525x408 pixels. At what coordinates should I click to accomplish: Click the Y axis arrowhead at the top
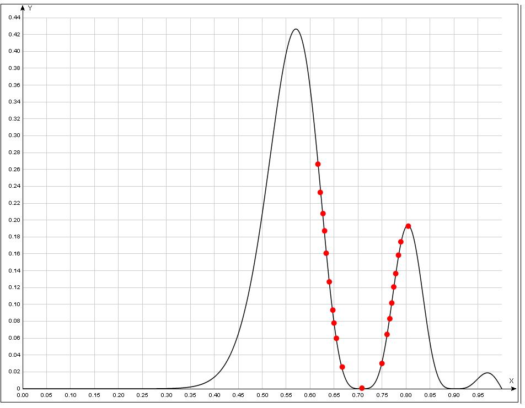tap(23, 8)
